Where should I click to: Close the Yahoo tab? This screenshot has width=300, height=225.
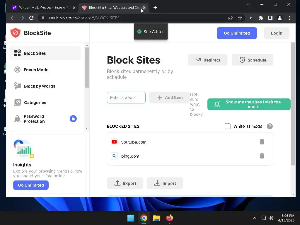[74, 8]
